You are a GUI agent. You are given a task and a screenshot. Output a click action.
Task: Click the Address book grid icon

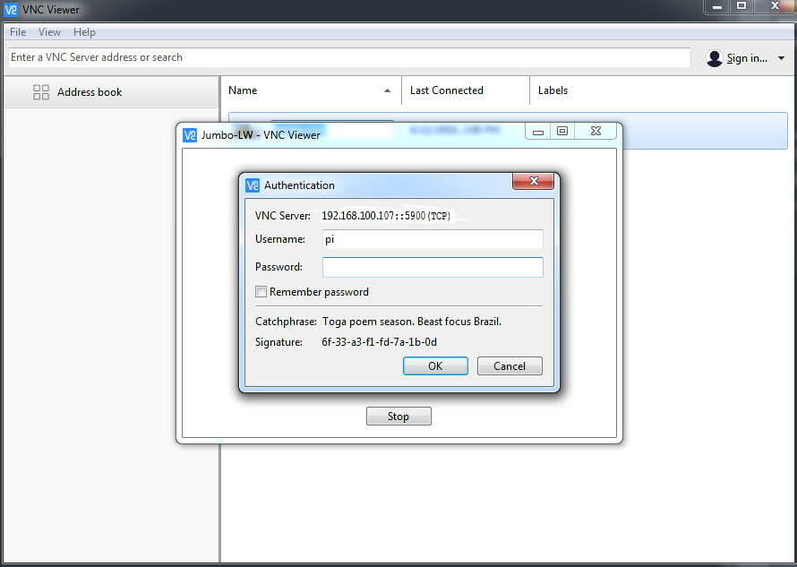(41, 92)
